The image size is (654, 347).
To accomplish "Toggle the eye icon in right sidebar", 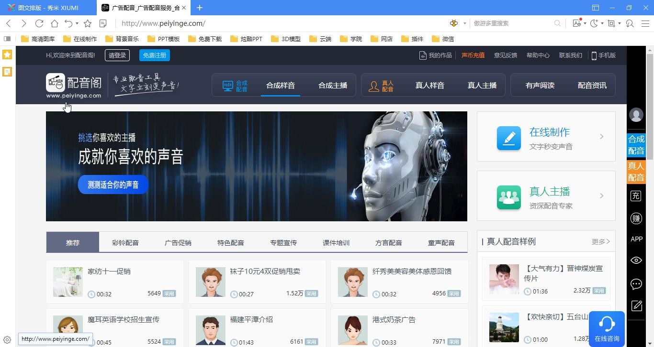I will tap(636, 260).
